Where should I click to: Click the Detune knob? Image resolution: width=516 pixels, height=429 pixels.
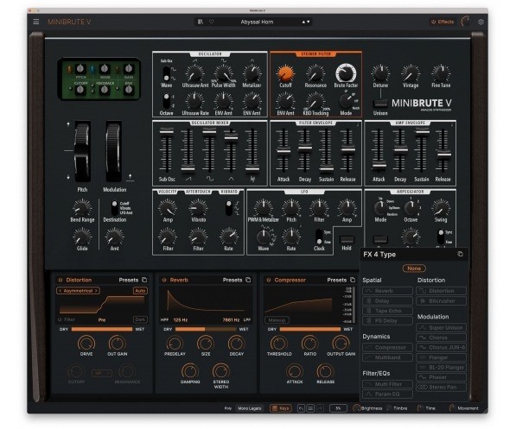coord(380,73)
